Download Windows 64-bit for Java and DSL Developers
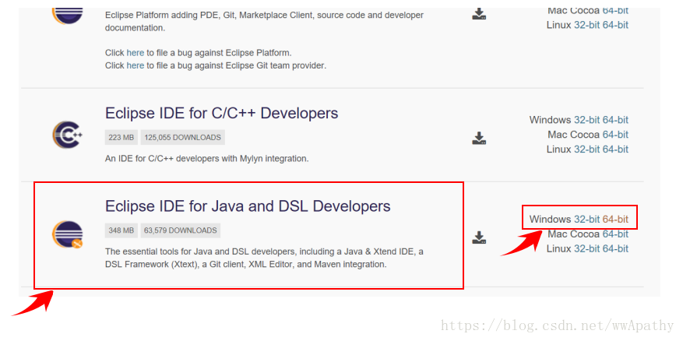 (615, 219)
